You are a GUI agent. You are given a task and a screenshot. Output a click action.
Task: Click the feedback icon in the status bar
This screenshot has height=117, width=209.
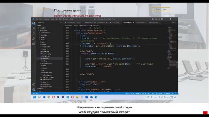tap(172, 93)
